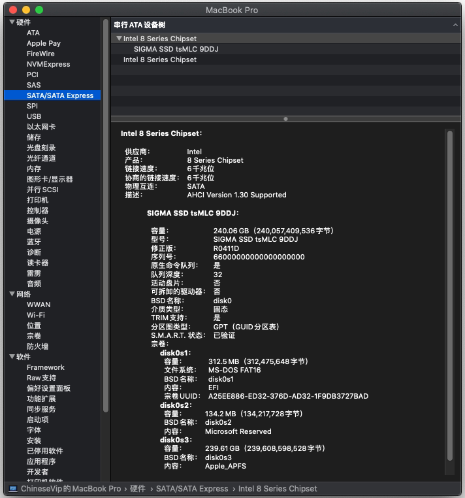Viewport: 465px width, 498px height.
Task: Select 光纤通道 in the sidebar
Action: pos(41,158)
